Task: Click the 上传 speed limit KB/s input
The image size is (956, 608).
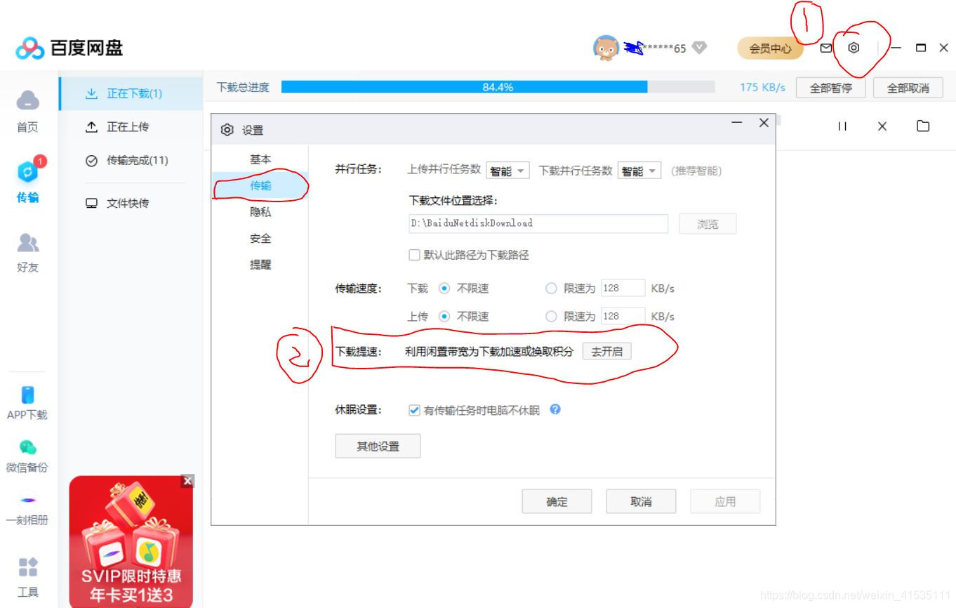Action: pyautogui.click(x=623, y=317)
